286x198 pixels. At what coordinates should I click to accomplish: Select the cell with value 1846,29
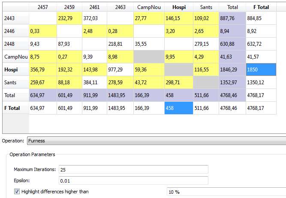click(232, 69)
